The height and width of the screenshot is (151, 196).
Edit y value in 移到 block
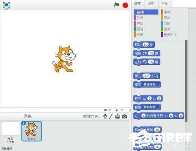click(159, 99)
